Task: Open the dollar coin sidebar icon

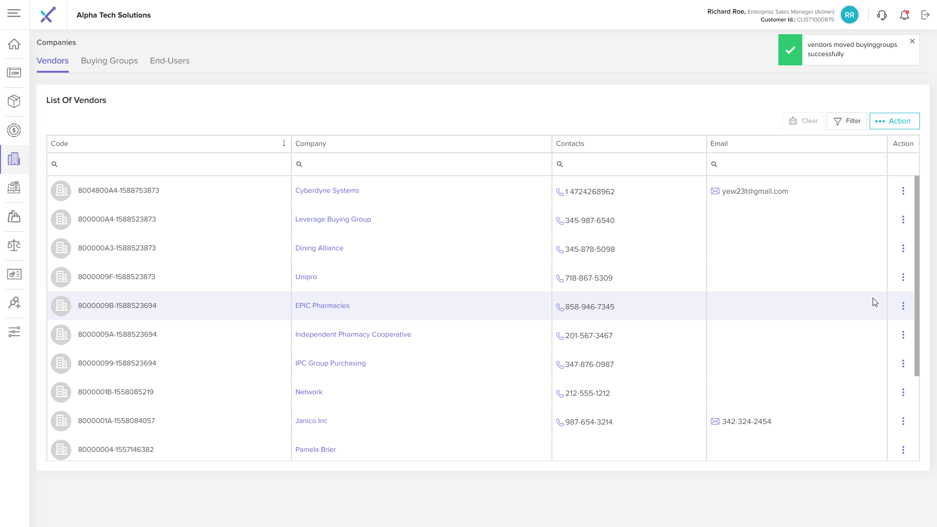Action: 14,130
